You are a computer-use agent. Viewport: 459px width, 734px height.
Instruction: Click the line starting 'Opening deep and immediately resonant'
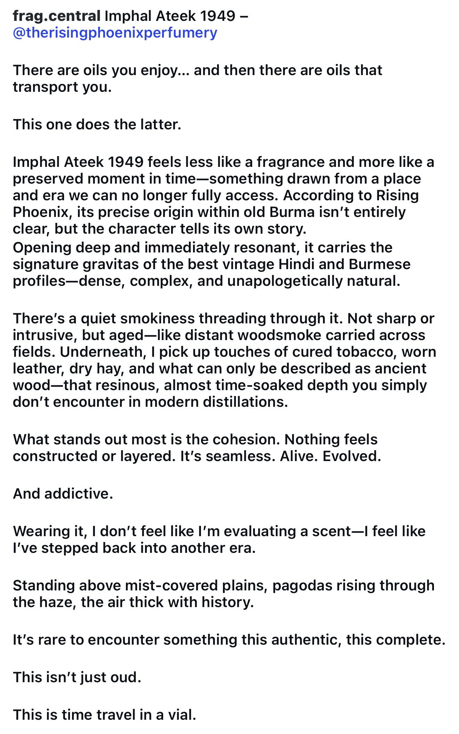point(203,248)
